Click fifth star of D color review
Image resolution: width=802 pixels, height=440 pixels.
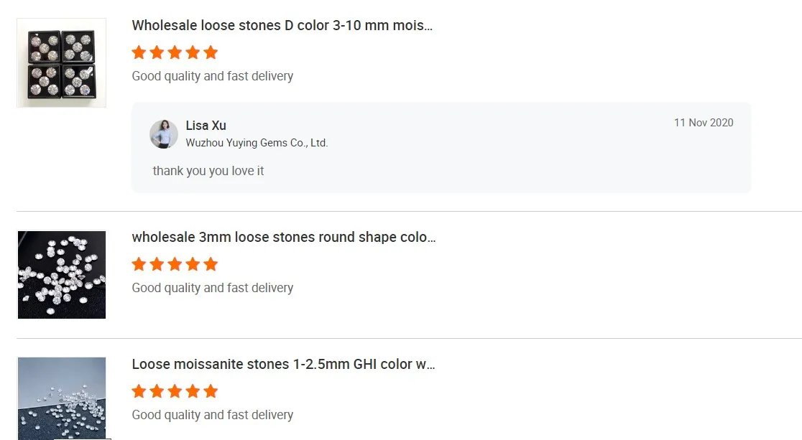coord(211,52)
